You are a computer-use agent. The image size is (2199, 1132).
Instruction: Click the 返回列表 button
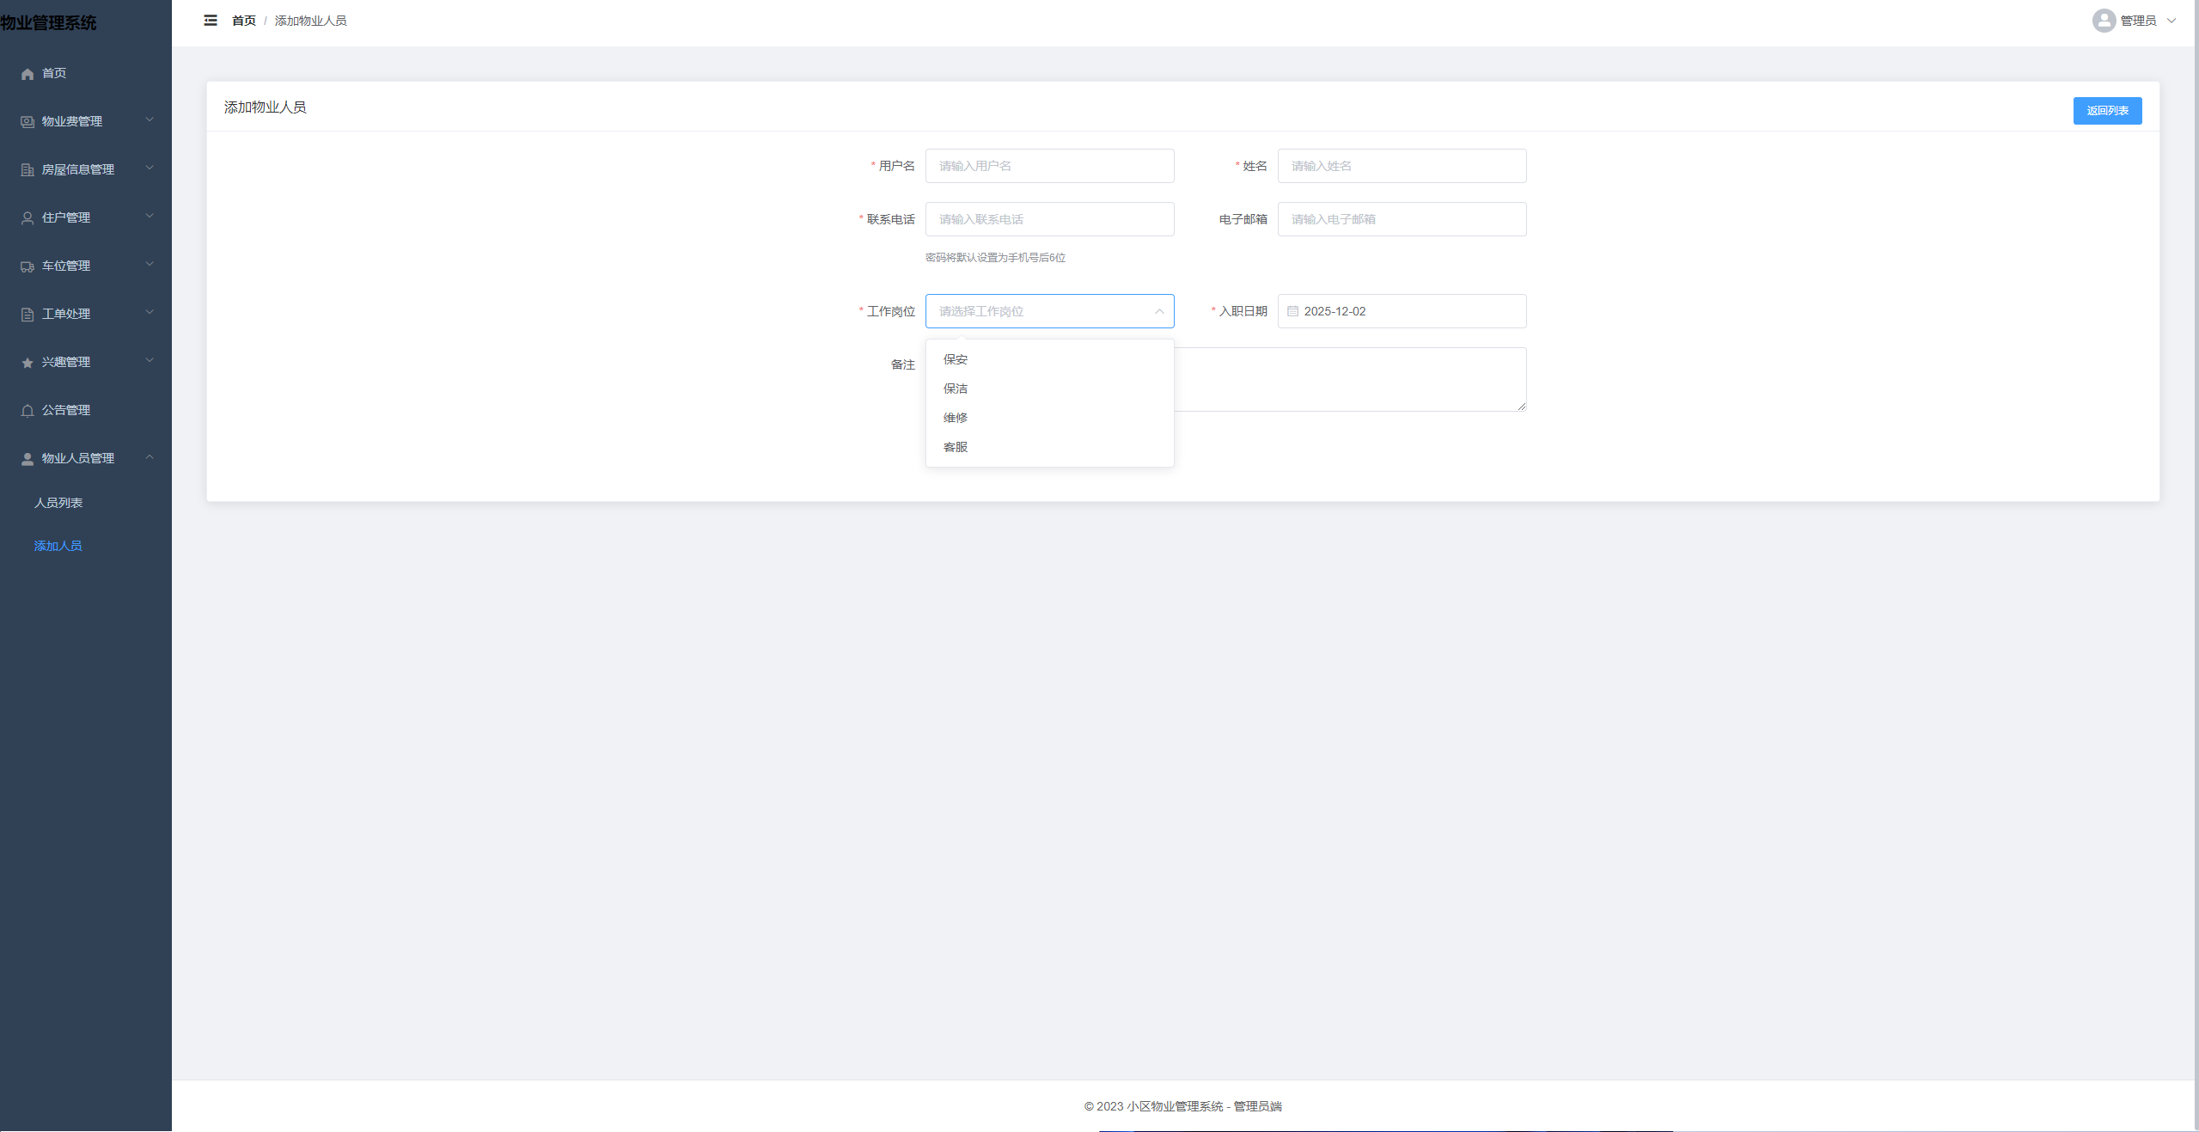coord(2107,111)
